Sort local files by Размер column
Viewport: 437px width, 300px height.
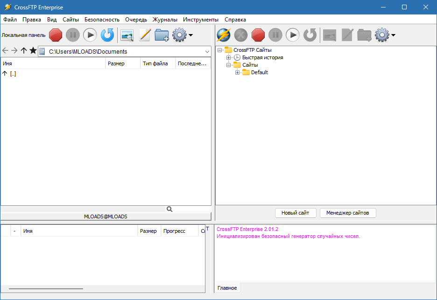[x=123, y=63]
